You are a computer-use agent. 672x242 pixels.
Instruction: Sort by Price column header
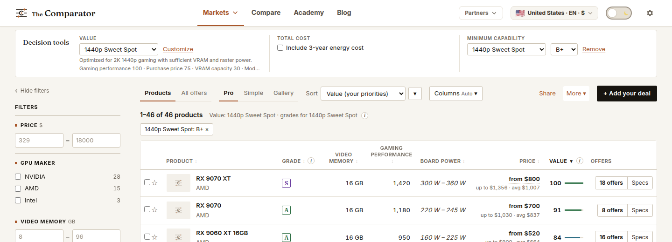click(530, 161)
